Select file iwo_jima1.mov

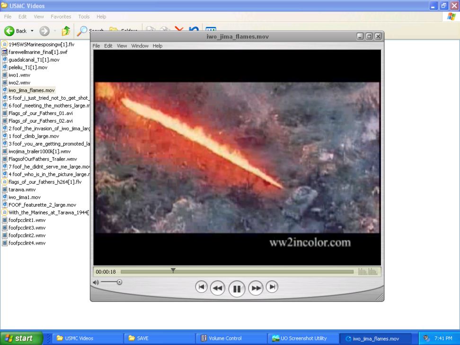coord(25,197)
